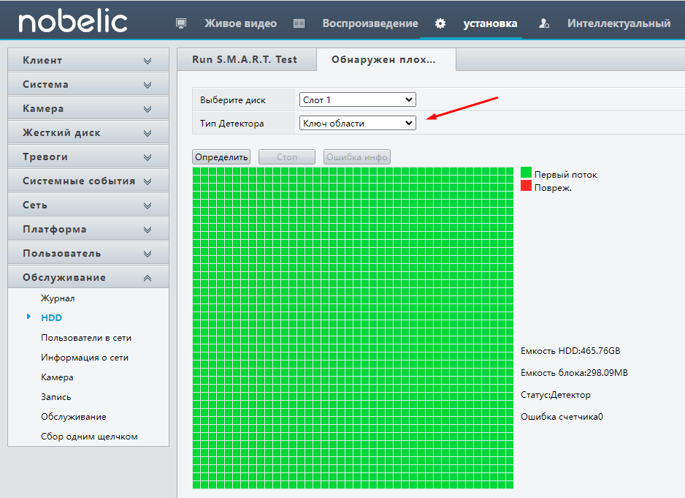Click the Ошибка счетчика0 text
The image size is (685, 498).
point(562,417)
